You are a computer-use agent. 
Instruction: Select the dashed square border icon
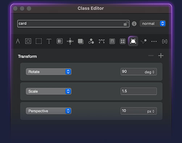[38, 41]
